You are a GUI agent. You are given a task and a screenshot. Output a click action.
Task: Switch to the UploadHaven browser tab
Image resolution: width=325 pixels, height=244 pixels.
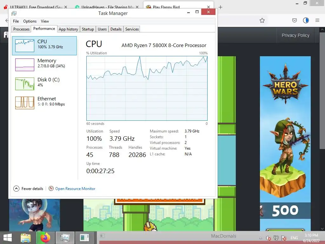point(107,7)
